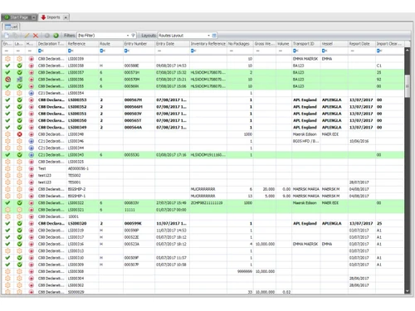Click the pencil Edit toolbar icon
Image resolution: width=415 pixels, height=311 pixels.
coord(27,36)
